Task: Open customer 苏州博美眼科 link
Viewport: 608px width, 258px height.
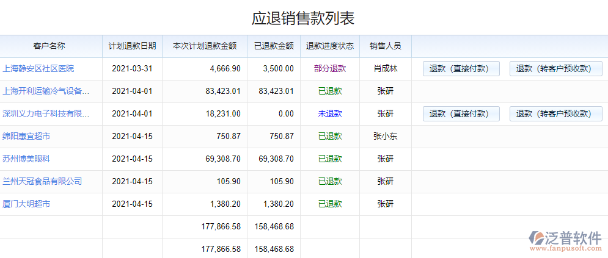Action: click(26, 159)
